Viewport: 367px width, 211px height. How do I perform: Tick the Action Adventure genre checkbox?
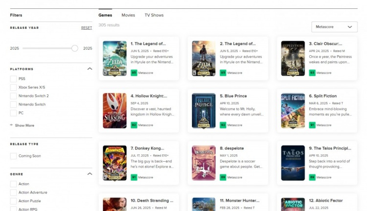coord(13,192)
